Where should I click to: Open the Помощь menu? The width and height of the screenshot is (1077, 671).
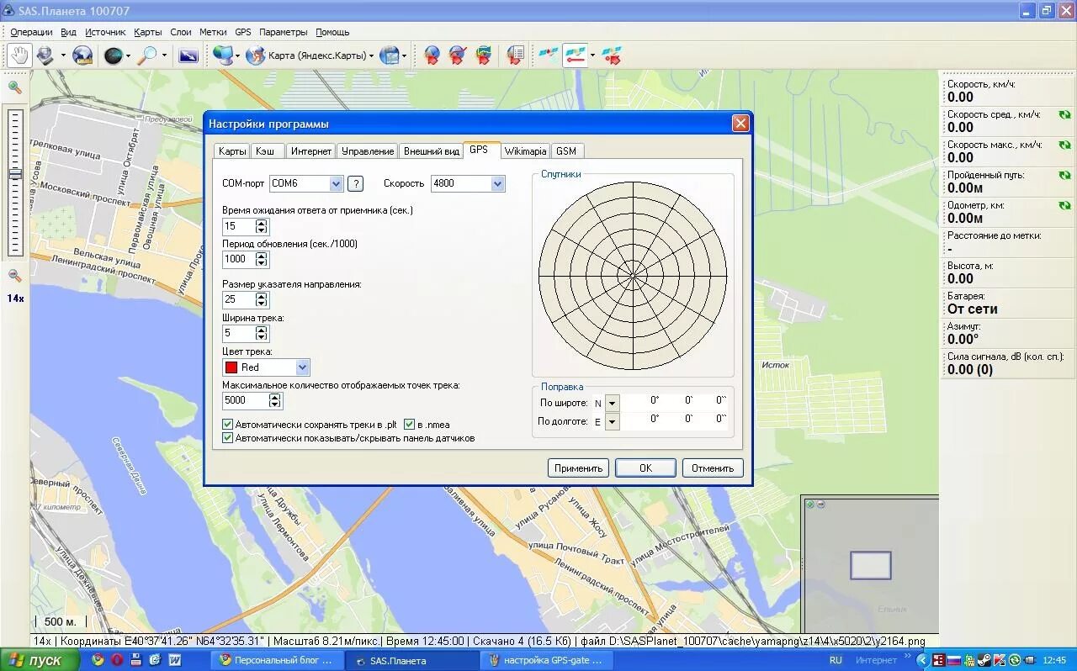[x=332, y=32]
